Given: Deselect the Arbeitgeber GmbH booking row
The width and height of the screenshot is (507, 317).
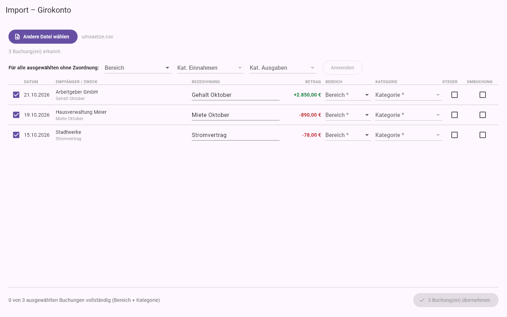Looking at the screenshot, I should pyautogui.click(x=16, y=95).
